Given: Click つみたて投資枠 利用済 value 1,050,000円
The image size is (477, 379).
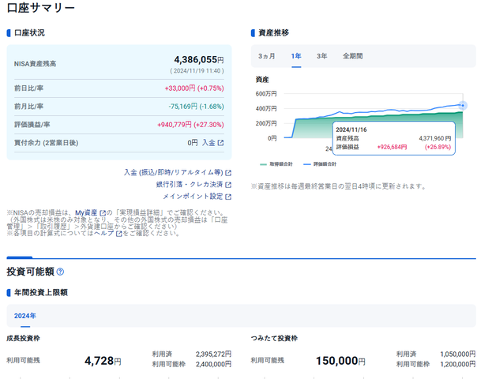Looking at the screenshot, I should pos(458,354).
